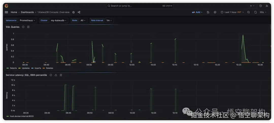This screenshot has height=123, width=274.
Task: Click the vertical latency axis title
Action: [x=7, y=95]
